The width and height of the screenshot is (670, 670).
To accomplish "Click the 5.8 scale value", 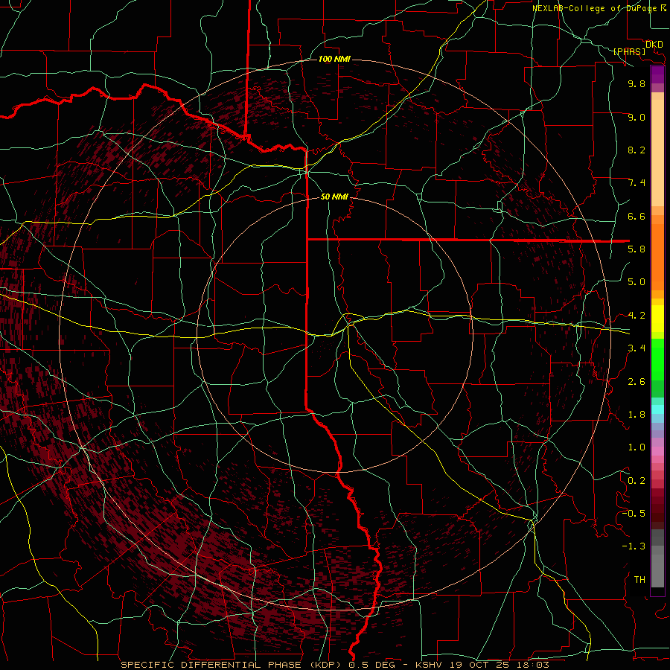I will coord(636,249).
